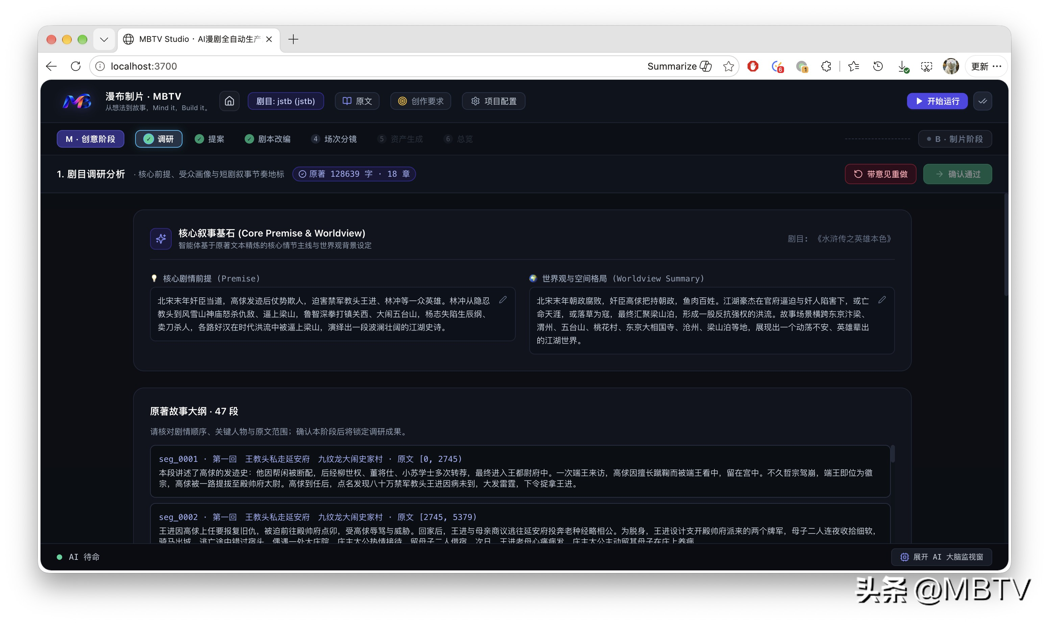Click the sparkle icon beside 核心叙事基石
The image size is (1049, 623).
pyautogui.click(x=161, y=239)
